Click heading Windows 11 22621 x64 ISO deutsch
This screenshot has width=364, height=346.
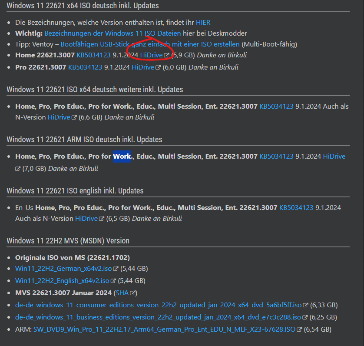83,6
